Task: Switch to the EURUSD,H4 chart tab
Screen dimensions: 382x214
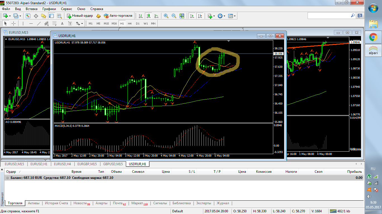Action: pyautogui.click(x=62, y=164)
